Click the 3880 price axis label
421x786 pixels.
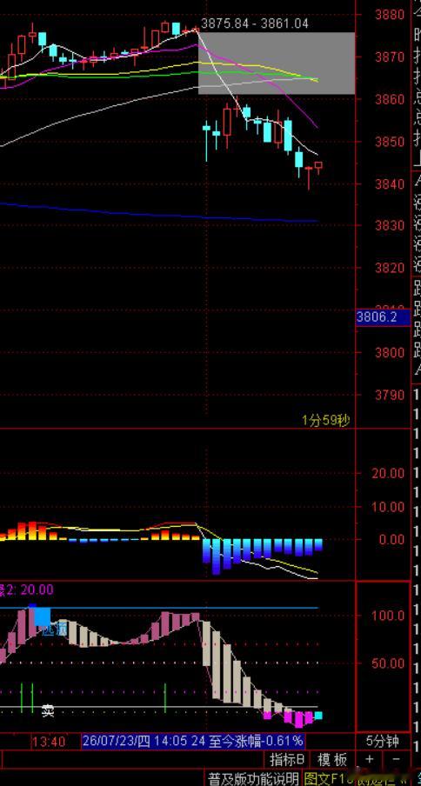coord(390,15)
